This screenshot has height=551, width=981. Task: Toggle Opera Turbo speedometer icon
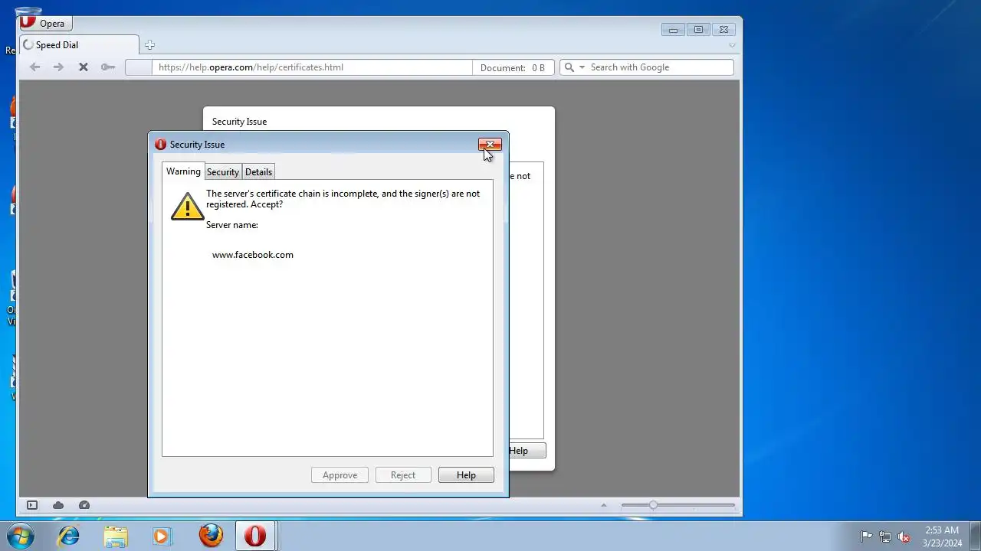click(x=84, y=505)
